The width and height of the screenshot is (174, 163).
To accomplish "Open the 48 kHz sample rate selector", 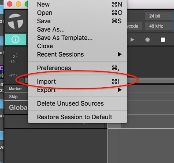I will [159, 26].
